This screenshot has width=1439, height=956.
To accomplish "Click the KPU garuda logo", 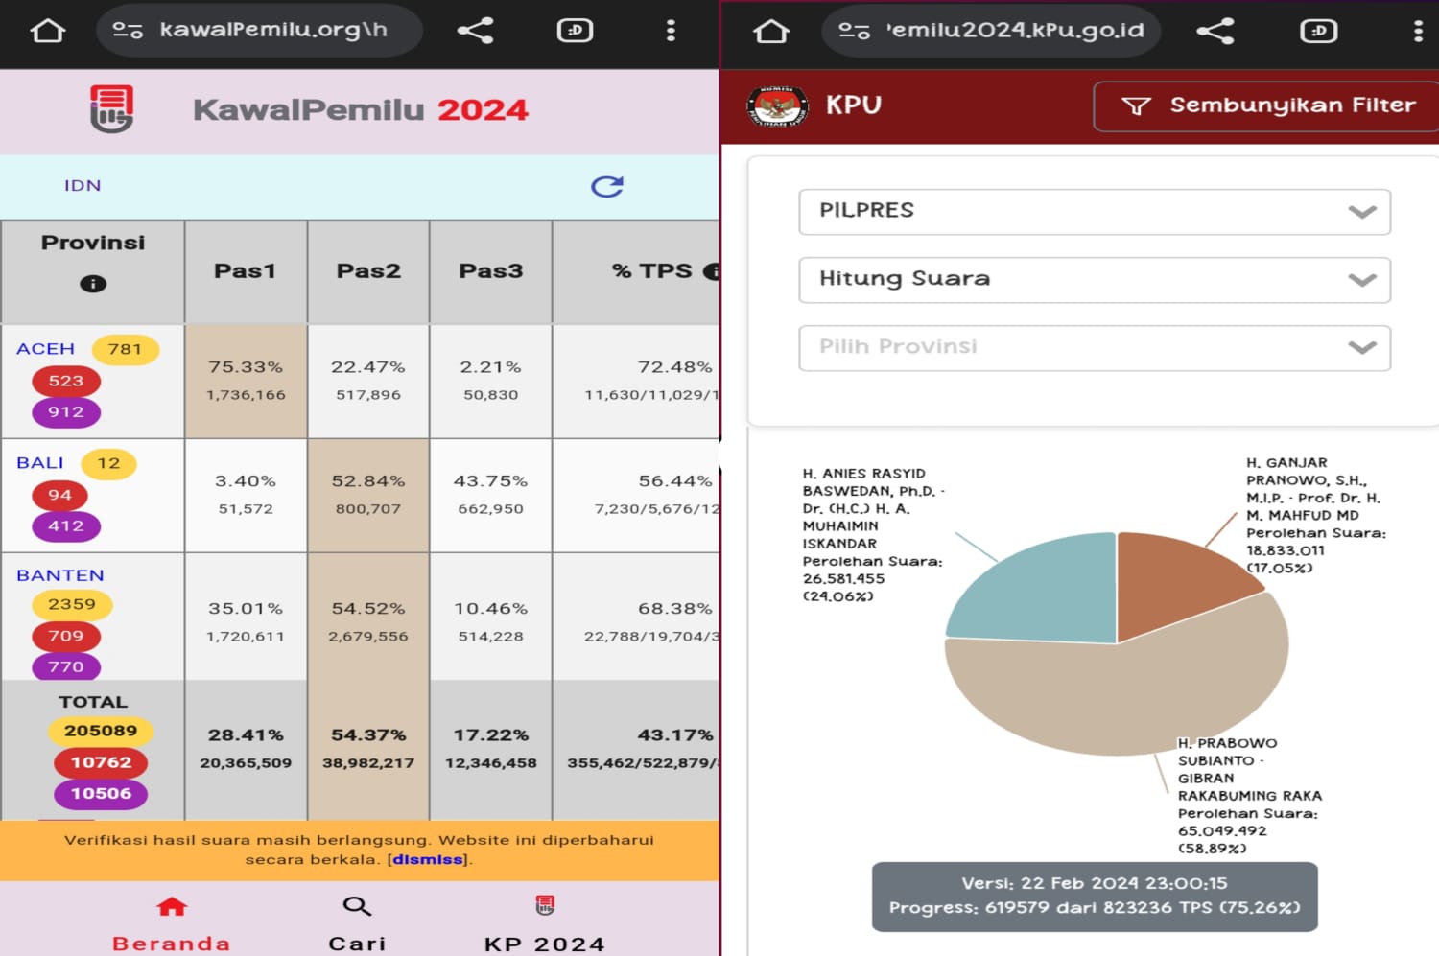I will (777, 105).
